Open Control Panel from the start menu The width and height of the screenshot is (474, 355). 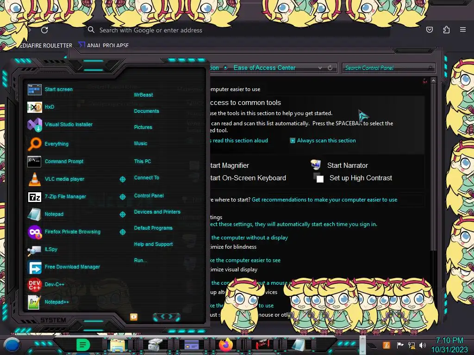[149, 196]
